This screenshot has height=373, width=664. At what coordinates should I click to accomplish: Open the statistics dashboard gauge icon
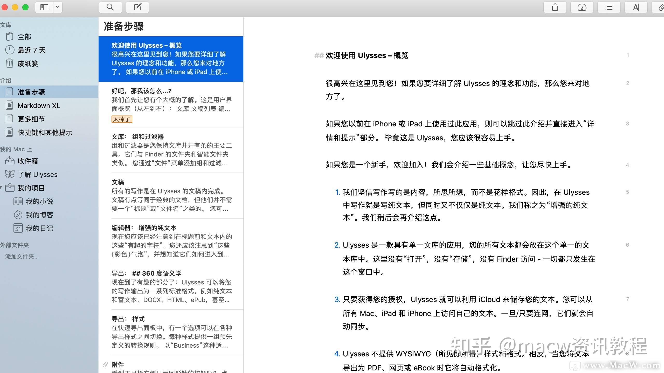582,7
